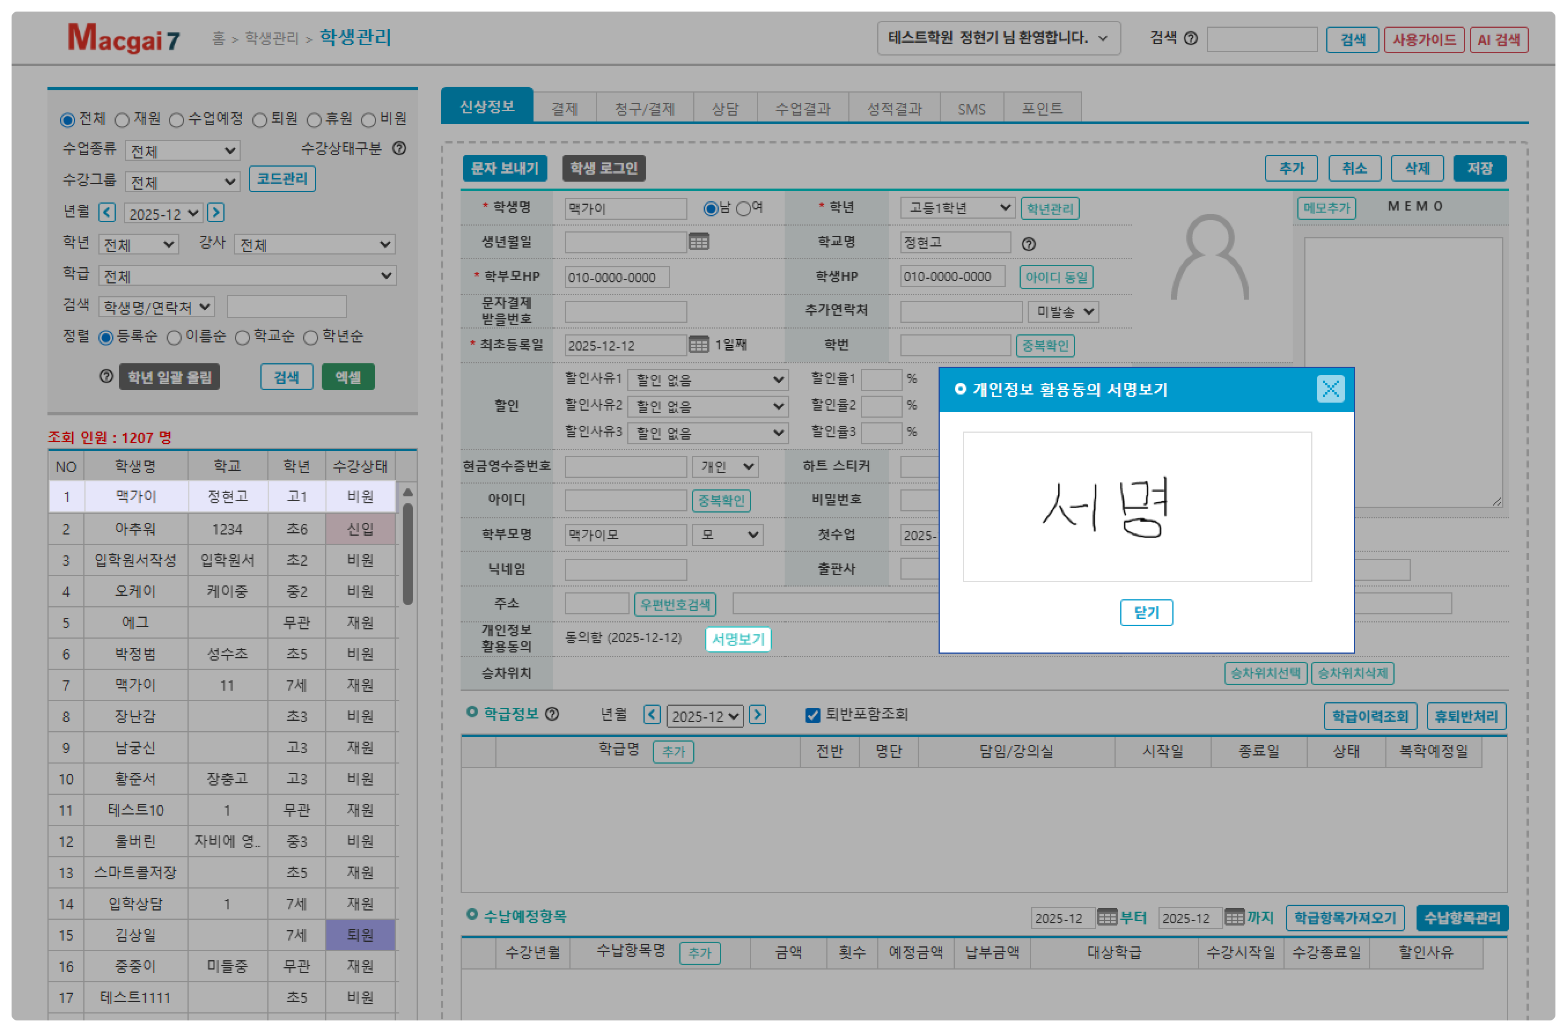1567x1032 pixels.
Task: Click the 닫기 button in signature popup
Action: [x=1146, y=612]
